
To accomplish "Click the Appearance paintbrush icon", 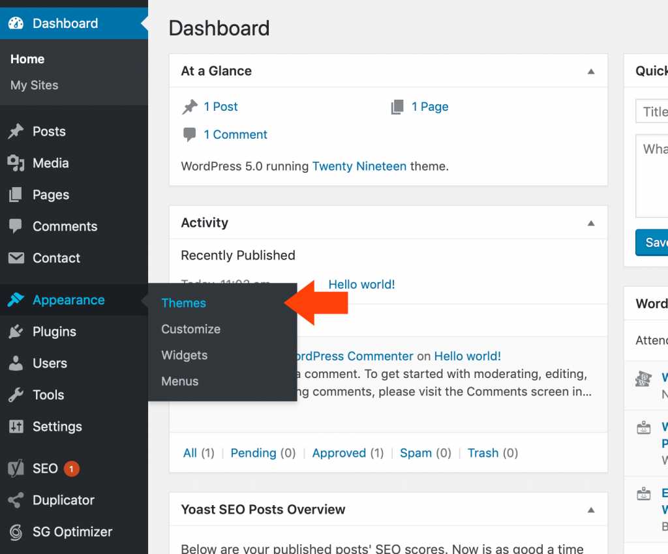I will coord(16,300).
